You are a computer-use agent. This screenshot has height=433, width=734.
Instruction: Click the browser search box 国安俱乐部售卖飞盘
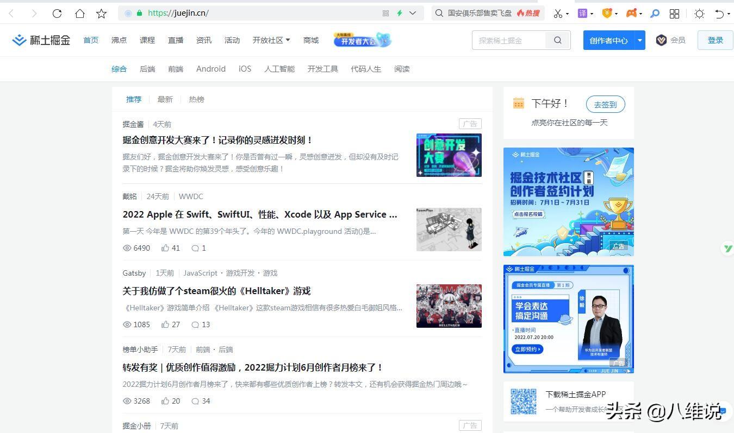[x=480, y=13]
